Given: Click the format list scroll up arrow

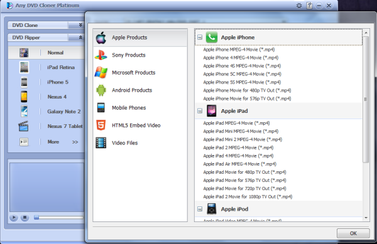Looking at the screenshot, I should 366,33.
